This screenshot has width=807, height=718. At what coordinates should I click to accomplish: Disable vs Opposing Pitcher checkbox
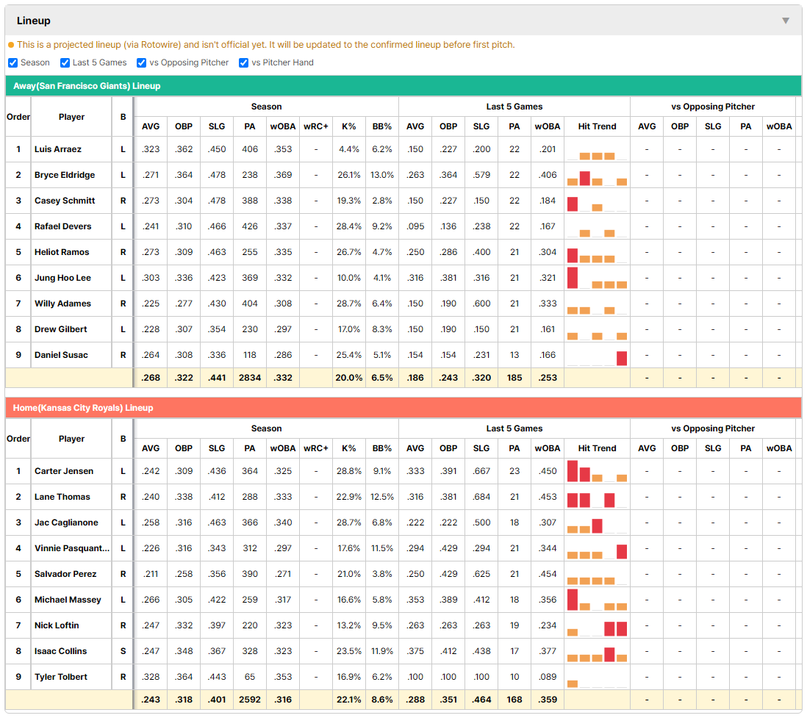[141, 62]
